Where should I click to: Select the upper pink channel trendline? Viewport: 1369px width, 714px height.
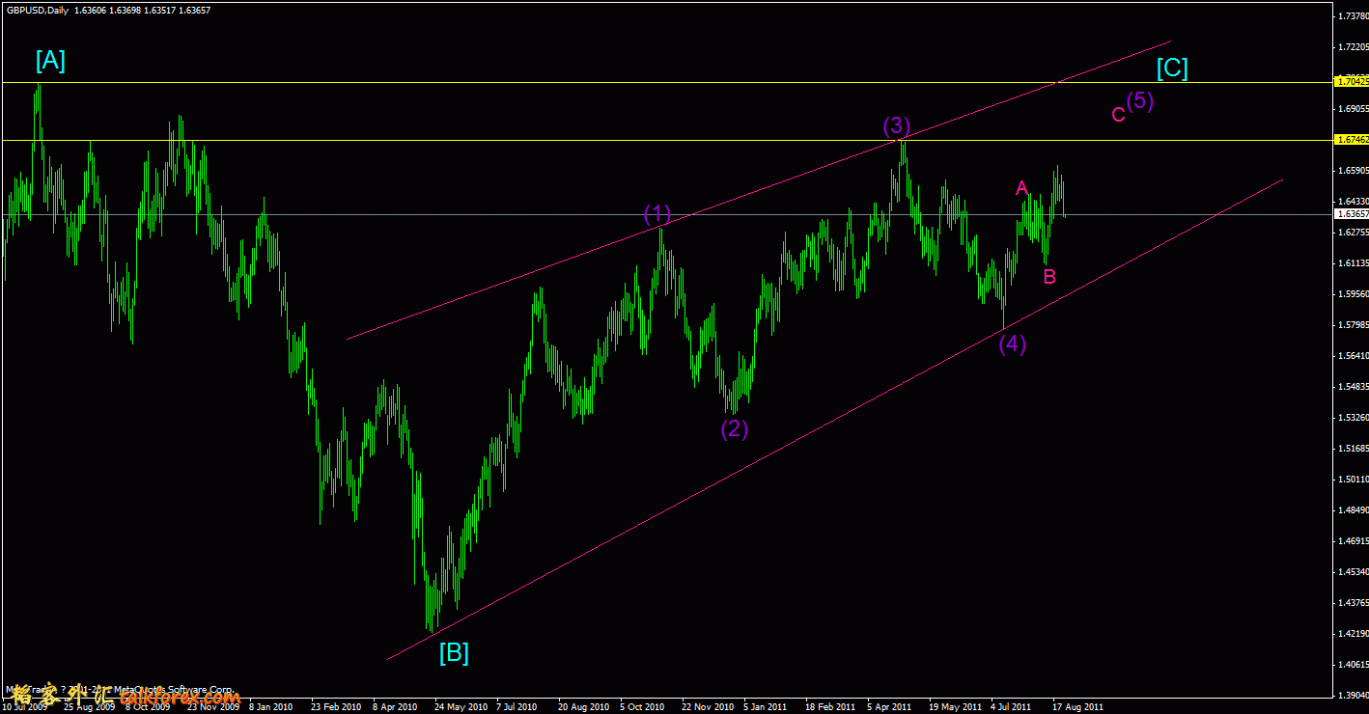pyautogui.click(x=759, y=190)
